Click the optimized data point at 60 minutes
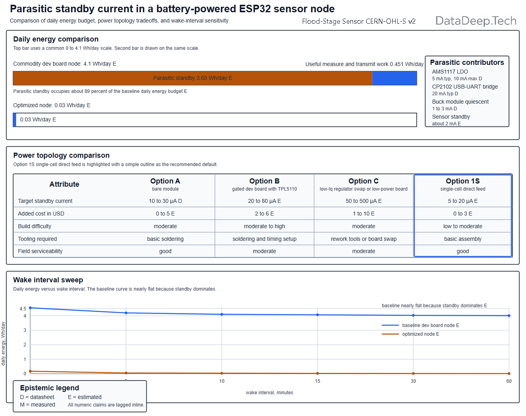This screenshot has width=526, height=416. click(509, 374)
